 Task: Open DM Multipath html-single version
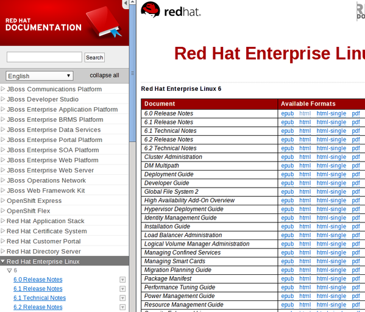coord(331,166)
